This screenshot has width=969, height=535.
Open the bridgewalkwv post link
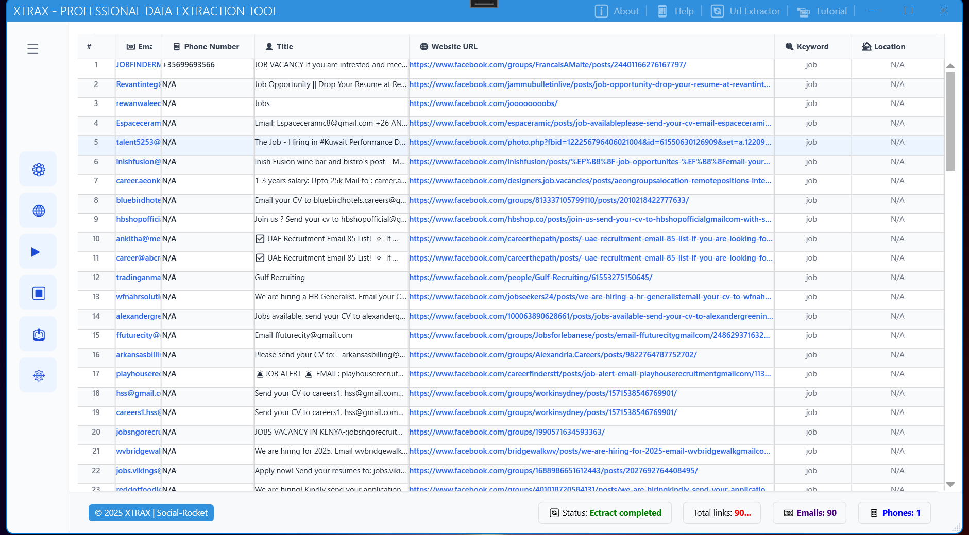point(590,451)
